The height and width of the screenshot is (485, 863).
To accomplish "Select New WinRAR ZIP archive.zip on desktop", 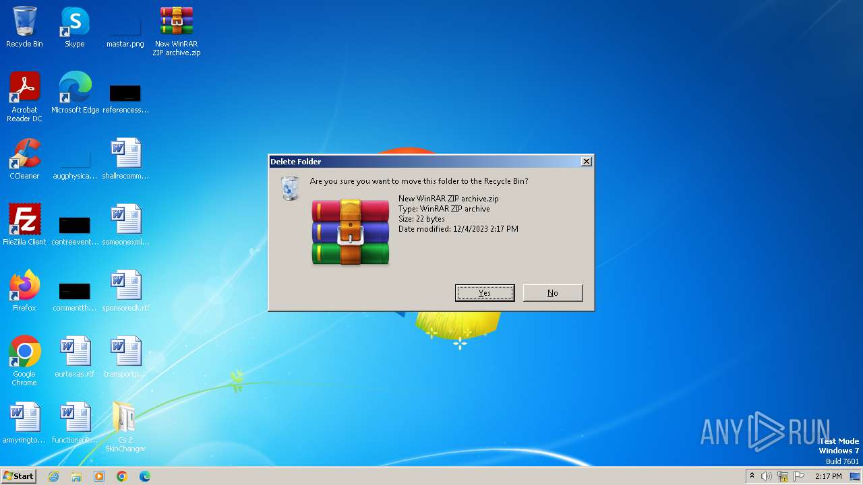I will (x=177, y=32).
